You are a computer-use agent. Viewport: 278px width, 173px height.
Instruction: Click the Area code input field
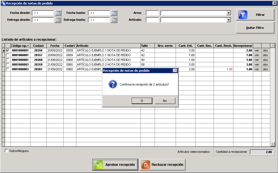(x=152, y=13)
